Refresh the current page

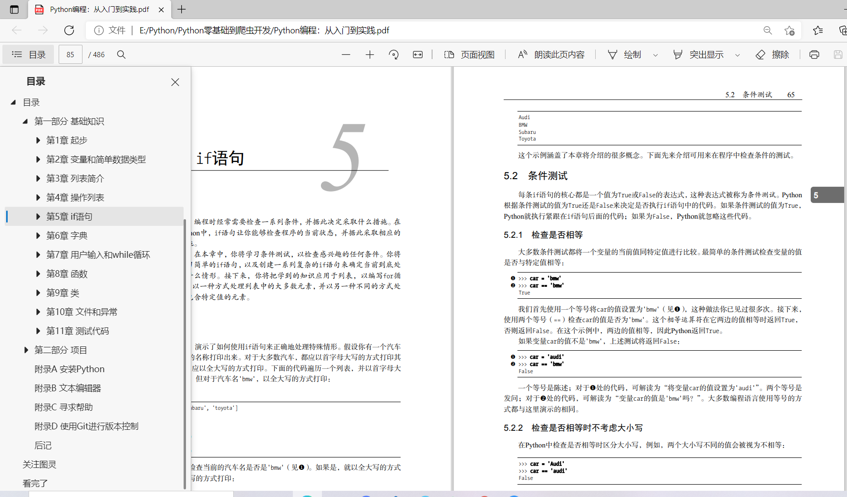pos(69,30)
